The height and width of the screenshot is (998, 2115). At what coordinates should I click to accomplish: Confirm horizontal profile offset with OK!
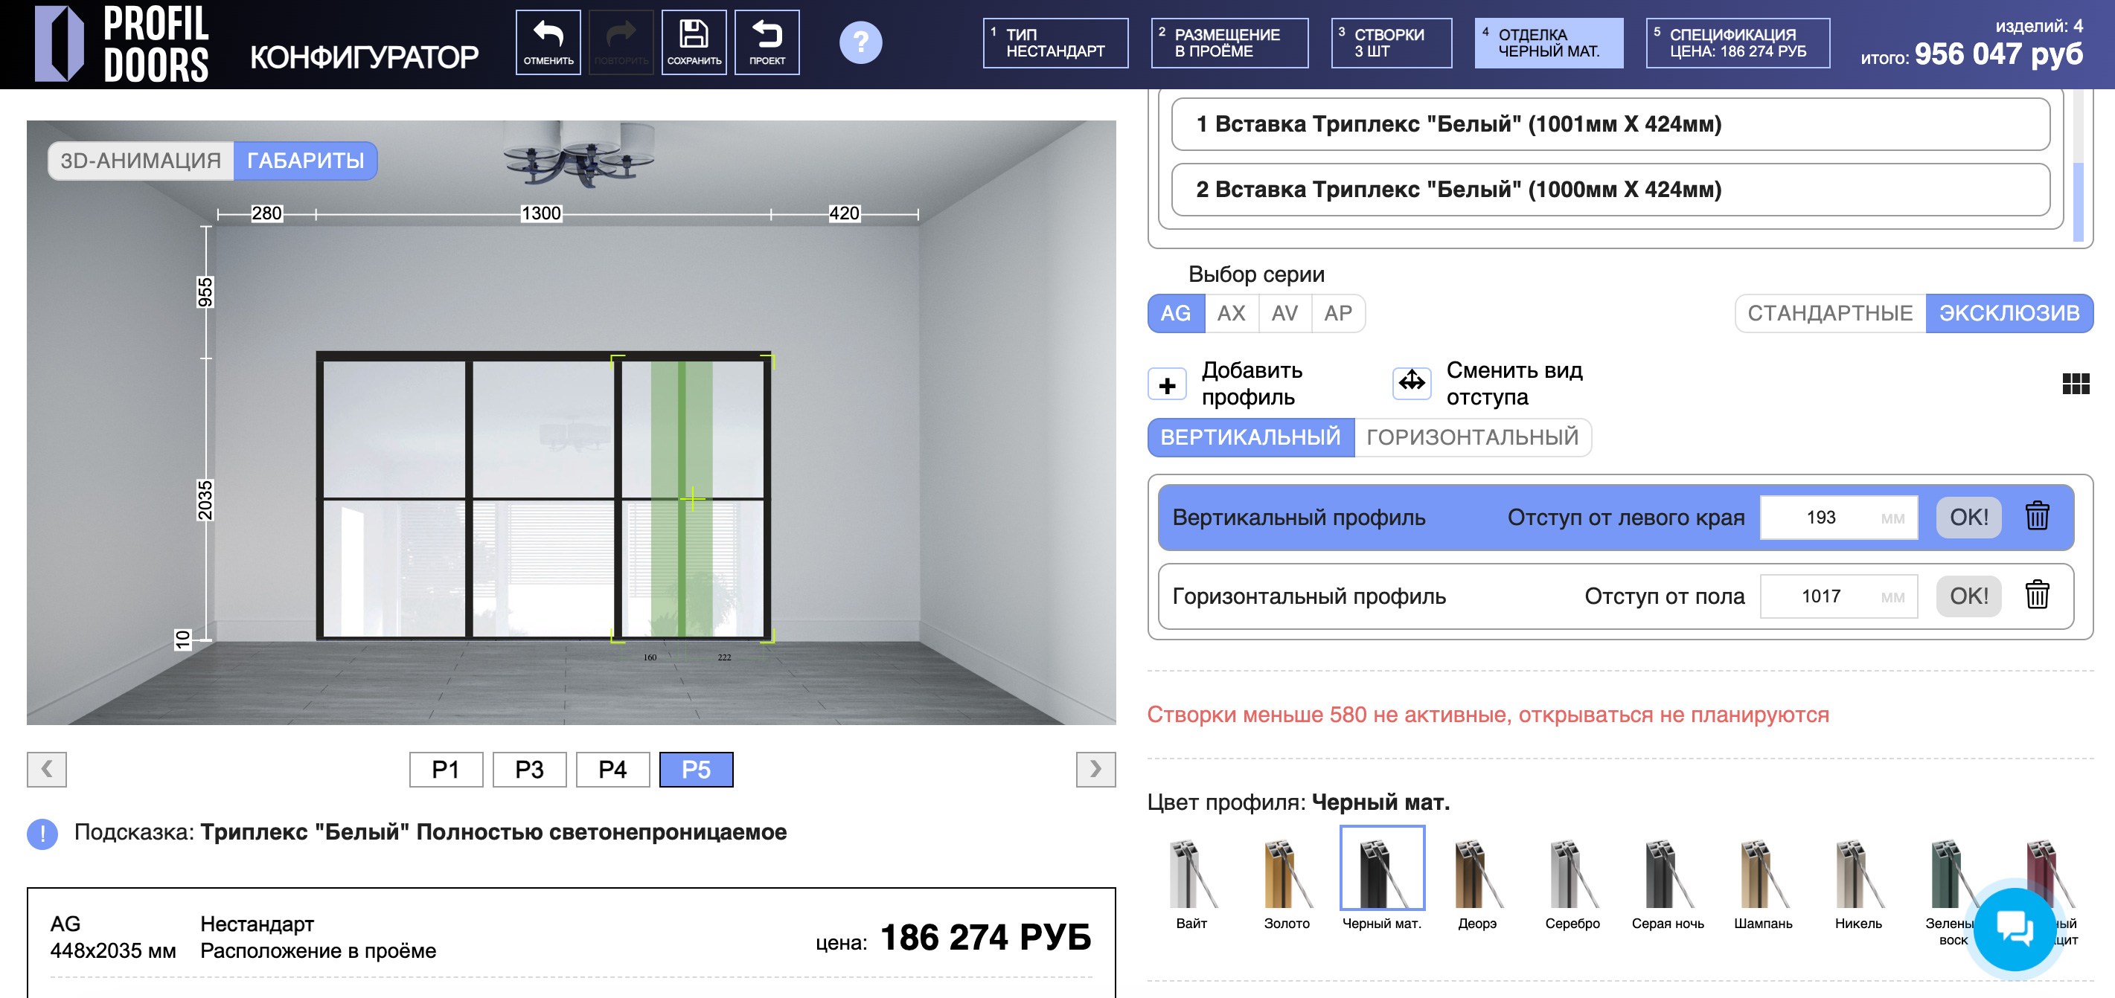point(1968,596)
